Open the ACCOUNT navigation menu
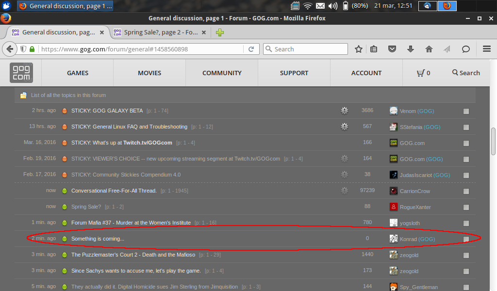The width and height of the screenshot is (497, 291). point(366,73)
